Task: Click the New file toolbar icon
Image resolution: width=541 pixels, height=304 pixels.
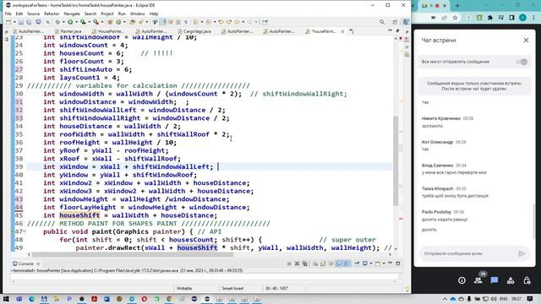Action: pos(8,22)
